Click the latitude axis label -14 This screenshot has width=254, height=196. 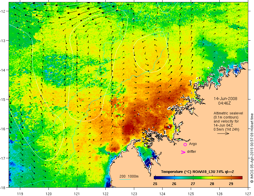coord(3,70)
